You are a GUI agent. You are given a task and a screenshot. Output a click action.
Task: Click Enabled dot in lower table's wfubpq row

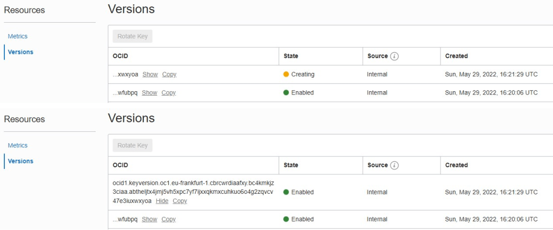pyautogui.click(x=286, y=220)
